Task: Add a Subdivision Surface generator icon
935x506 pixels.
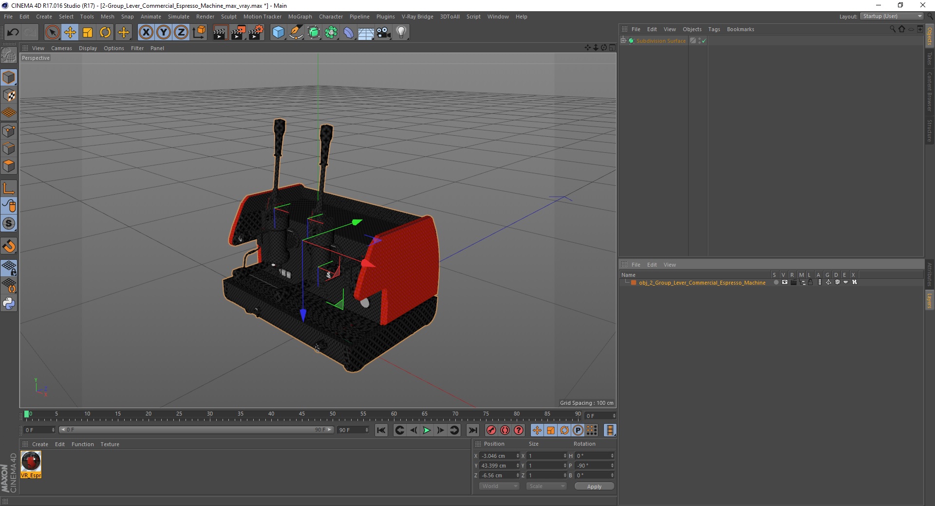Action: click(314, 33)
